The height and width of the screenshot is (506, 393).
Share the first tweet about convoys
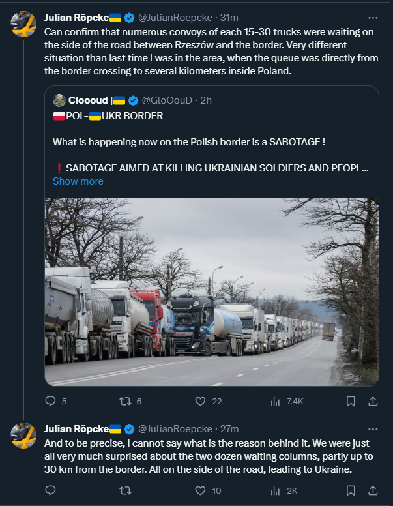pos(373,402)
